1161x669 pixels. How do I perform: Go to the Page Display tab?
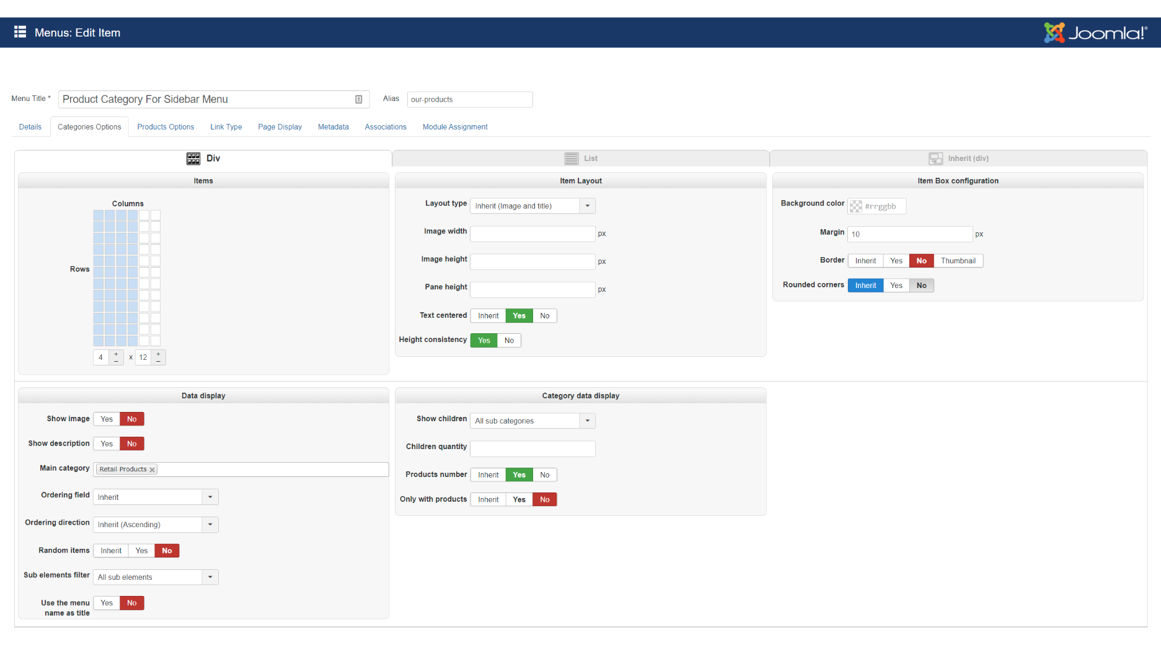pos(280,127)
